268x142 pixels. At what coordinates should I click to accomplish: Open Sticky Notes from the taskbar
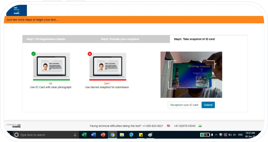[141, 135]
